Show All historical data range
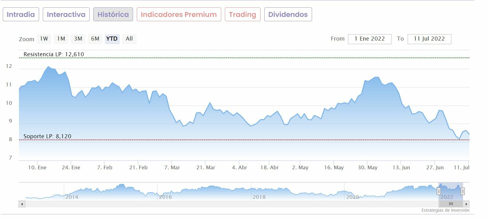The height and width of the screenshot is (220, 487). pos(129,39)
